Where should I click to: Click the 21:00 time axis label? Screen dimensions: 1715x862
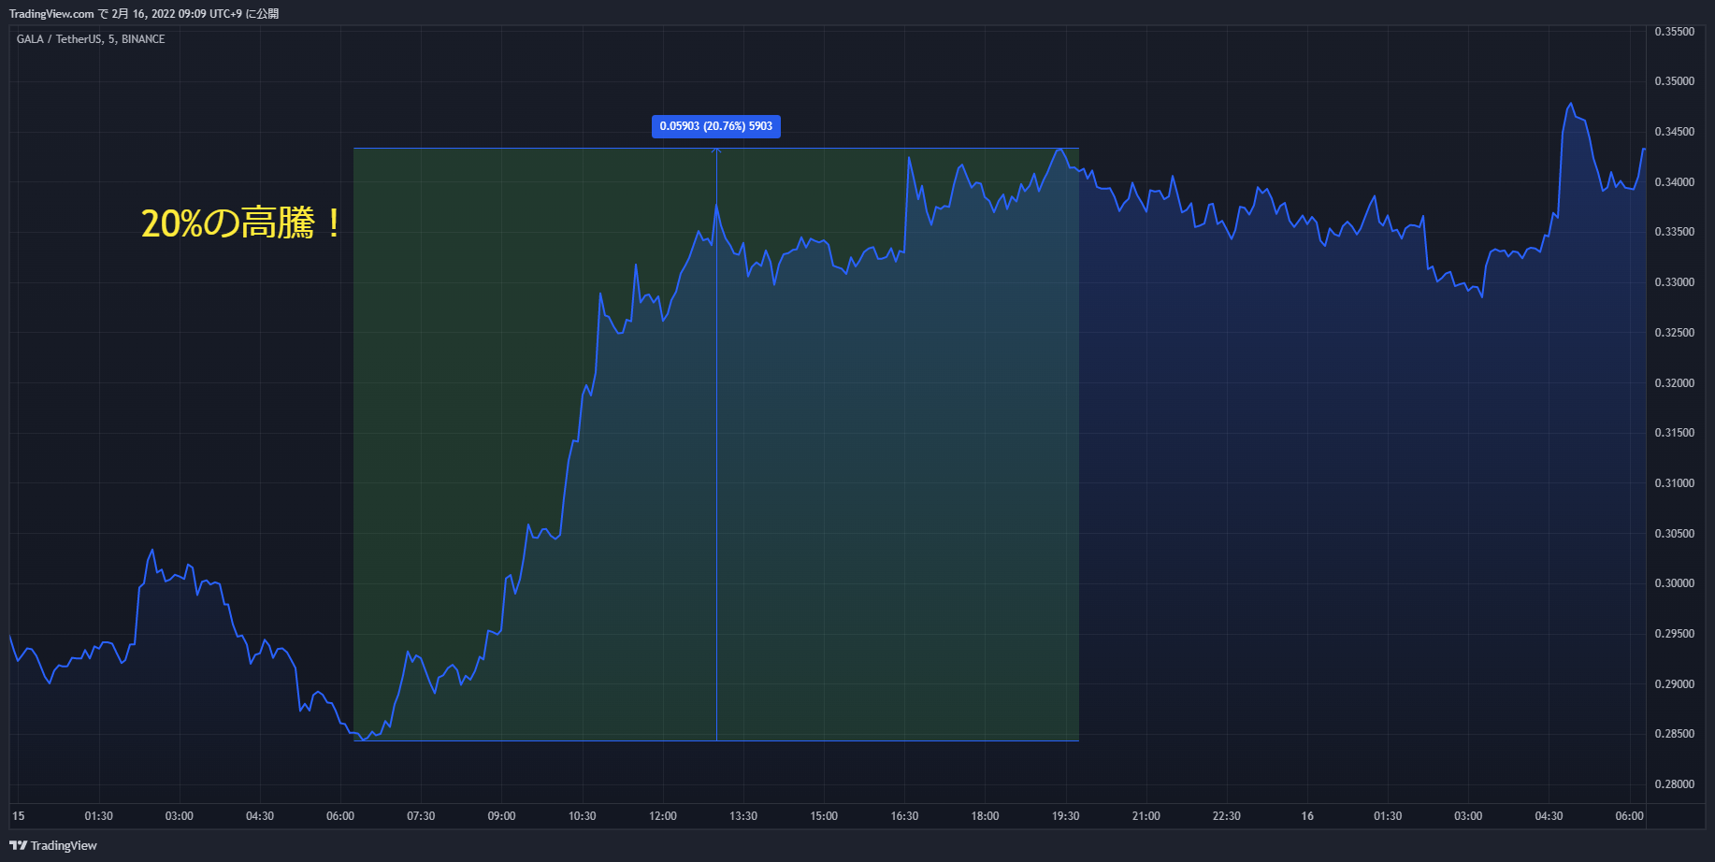click(x=1146, y=816)
